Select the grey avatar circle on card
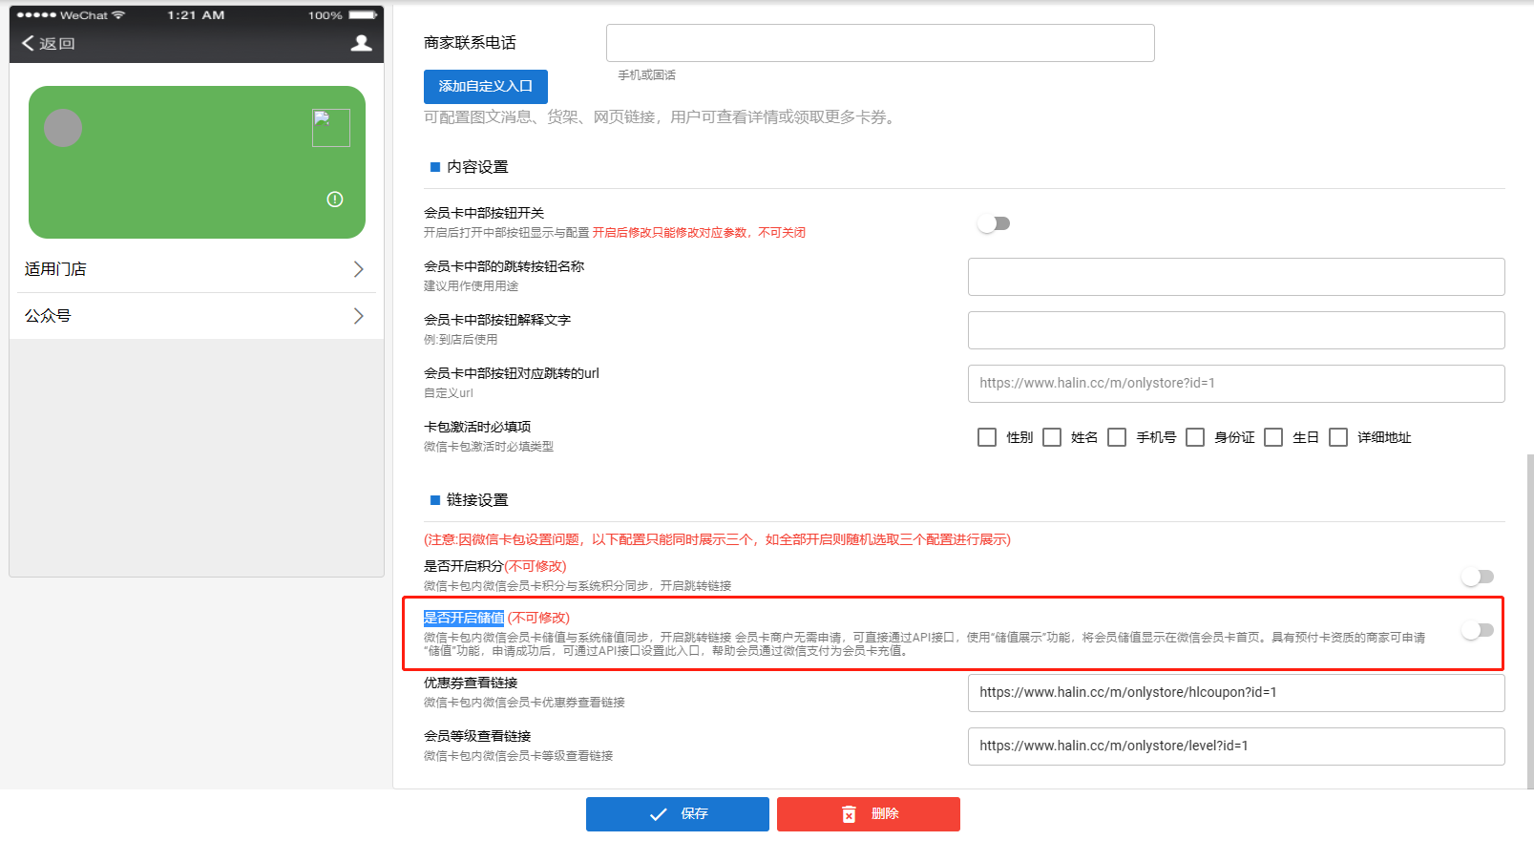This screenshot has height=841, width=1534. [63, 128]
